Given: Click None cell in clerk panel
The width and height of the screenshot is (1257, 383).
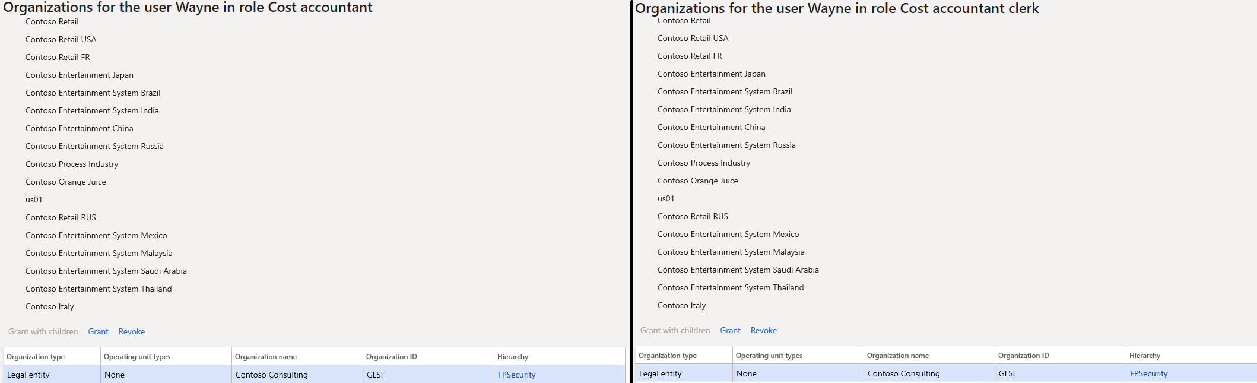Looking at the screenshot, I should [x=798, y=373].
